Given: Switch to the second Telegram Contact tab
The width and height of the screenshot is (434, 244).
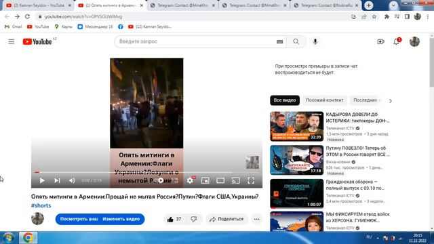Looking at the screenshot, I should pyautogui.click(x=254, y=5).
